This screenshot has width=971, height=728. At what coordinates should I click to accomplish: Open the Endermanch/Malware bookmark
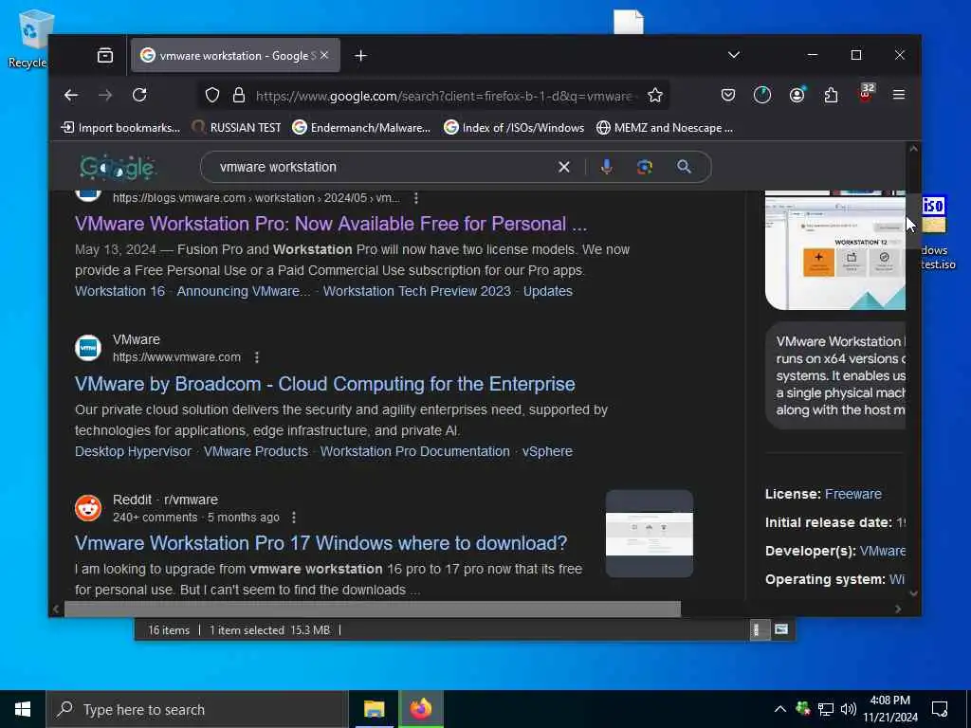(x=361, y=128)
